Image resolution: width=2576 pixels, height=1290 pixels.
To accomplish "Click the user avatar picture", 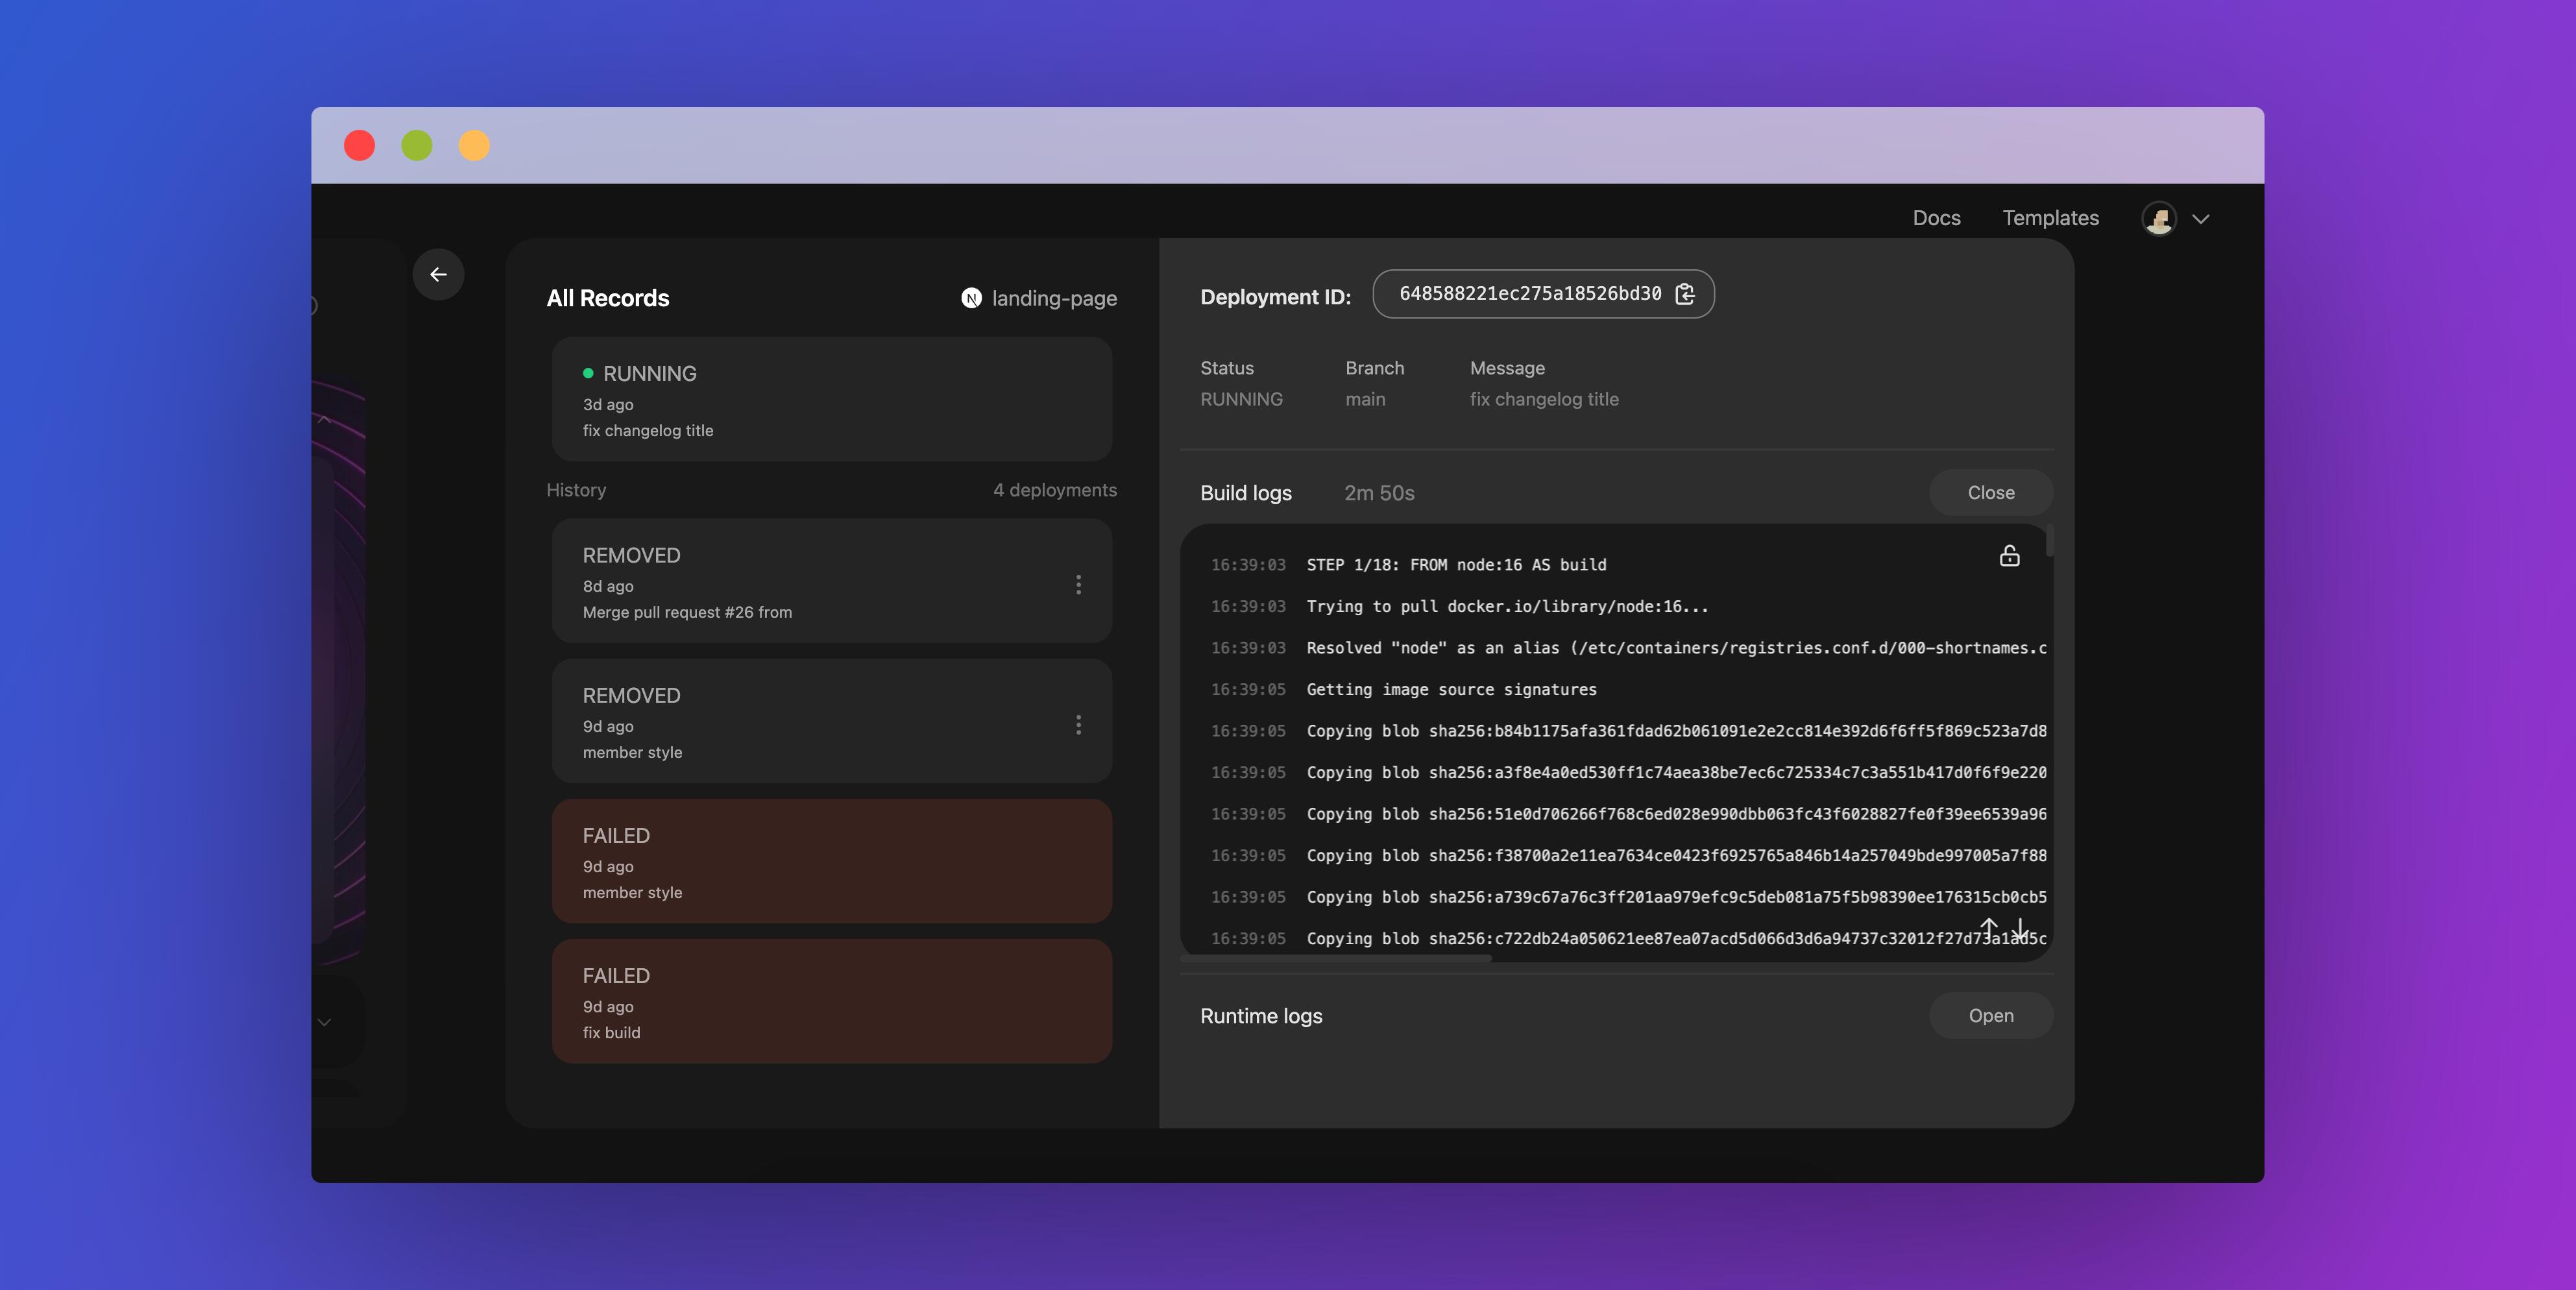I will point(2158,218).
